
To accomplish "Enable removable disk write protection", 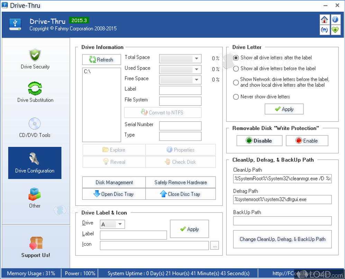I will (307, 141).
